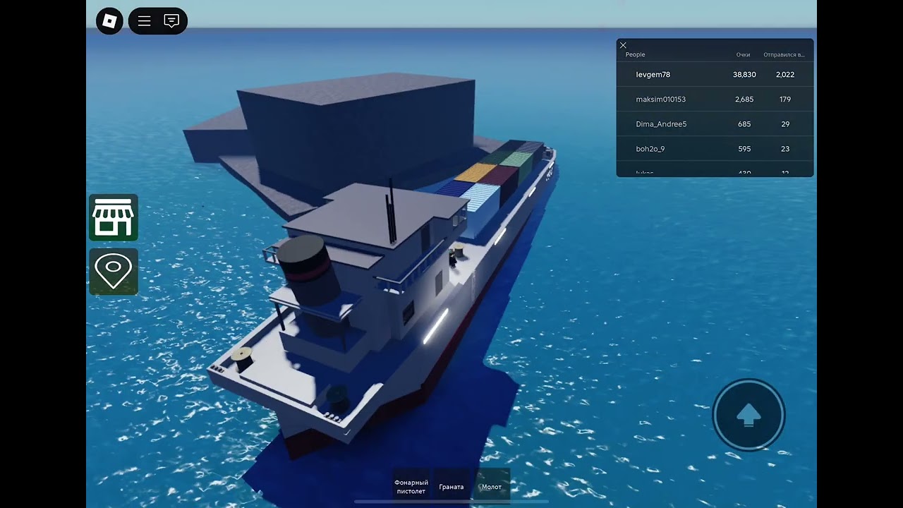Equip the Фонарный пистолет tool
The width and height of the screenshot is (903, 508).
click(x=411, y=487)
